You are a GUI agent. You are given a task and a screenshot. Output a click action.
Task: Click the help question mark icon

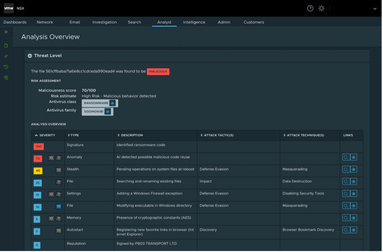coord(310,8)
